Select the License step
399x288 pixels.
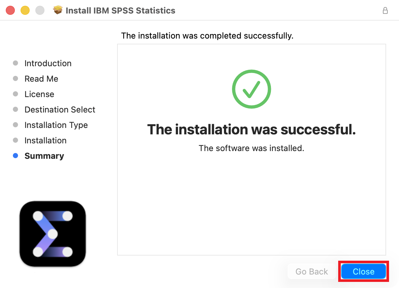39,94
